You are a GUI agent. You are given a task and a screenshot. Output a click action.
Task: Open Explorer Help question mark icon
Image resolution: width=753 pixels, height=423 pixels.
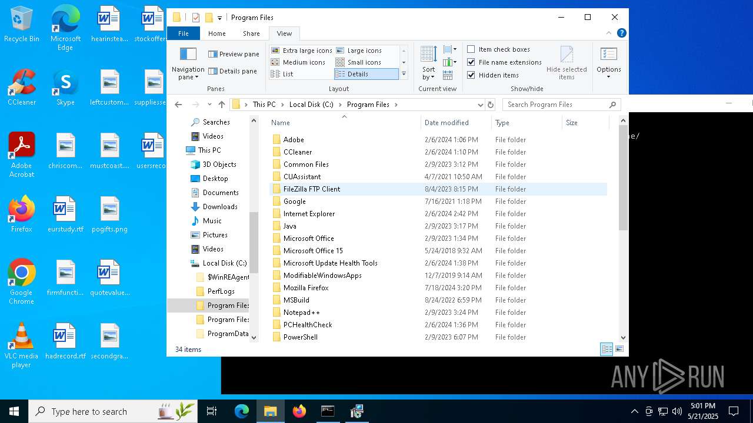click(x=621, y=33)
